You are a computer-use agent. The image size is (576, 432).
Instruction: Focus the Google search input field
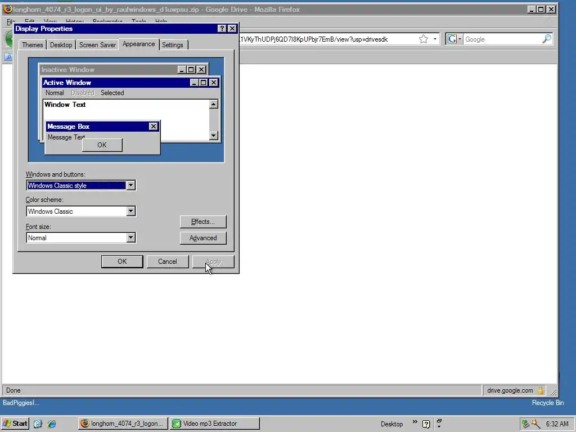(x=502, y=39)
